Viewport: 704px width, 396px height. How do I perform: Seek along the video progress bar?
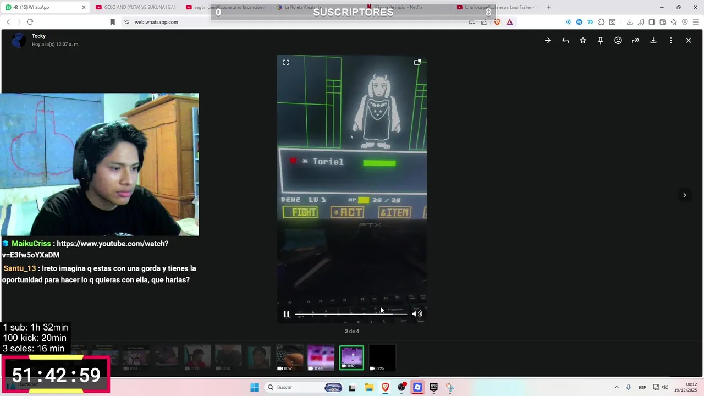pyautogui.click(x=351, y=314)
